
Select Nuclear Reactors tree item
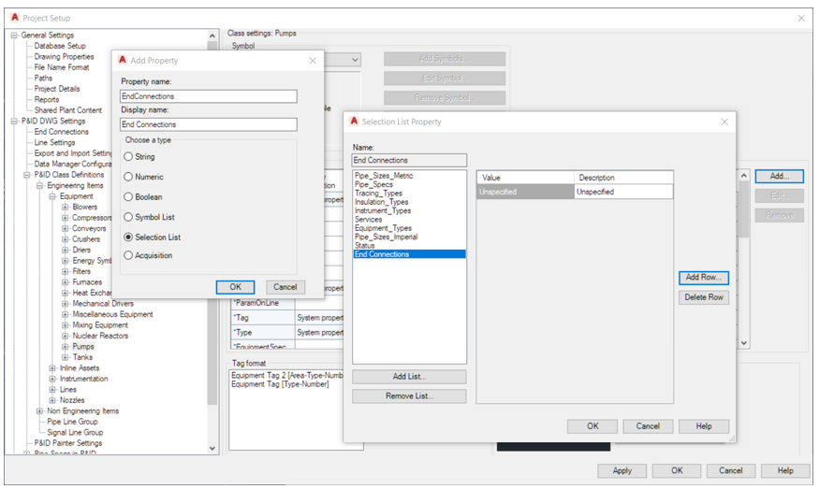pyautogui.click(x=100, y=336)
